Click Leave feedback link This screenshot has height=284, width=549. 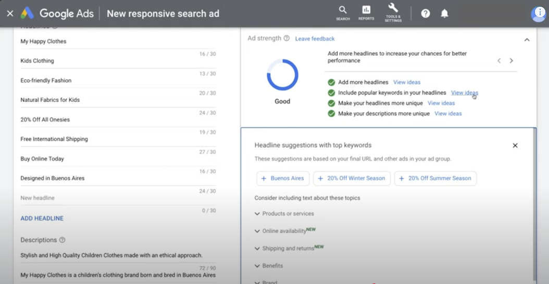[315, 39]
